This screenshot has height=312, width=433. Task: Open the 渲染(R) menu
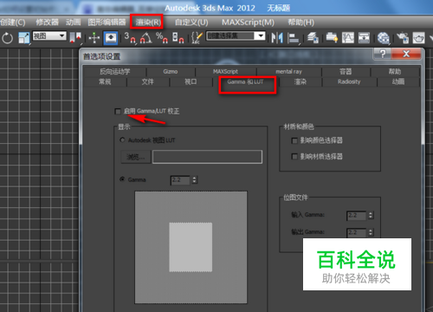[x=148, y=23]
